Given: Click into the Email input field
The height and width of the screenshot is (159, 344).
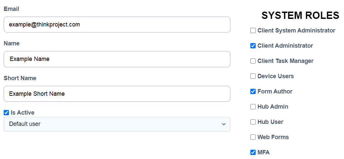Looking at the screenshot, I should [117, 25].
